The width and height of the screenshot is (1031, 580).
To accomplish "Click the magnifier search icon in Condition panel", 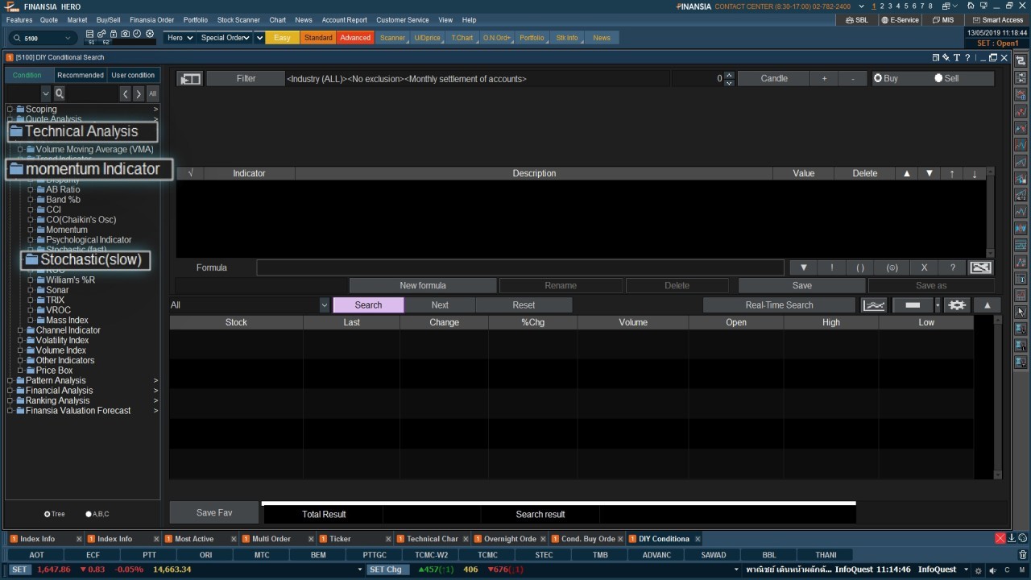I will click(x=60, y=93).
